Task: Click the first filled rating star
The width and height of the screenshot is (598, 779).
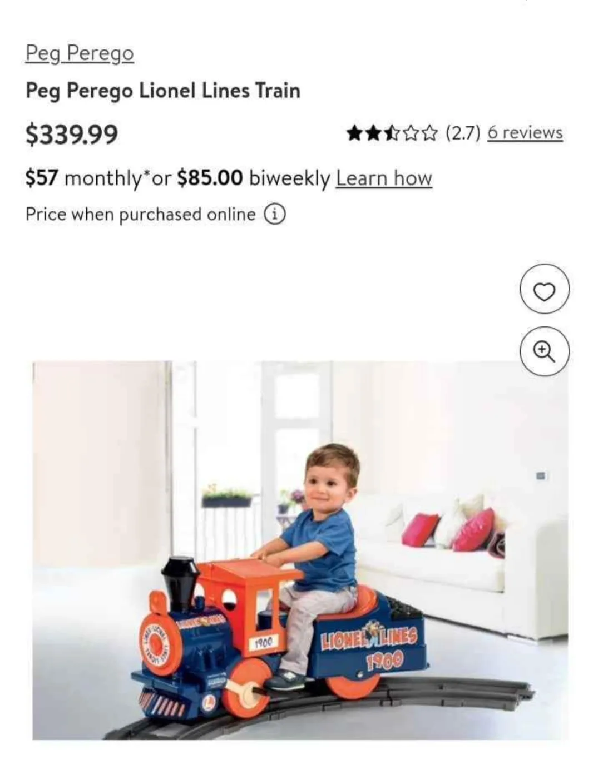Action: click(x=354, y=133)
